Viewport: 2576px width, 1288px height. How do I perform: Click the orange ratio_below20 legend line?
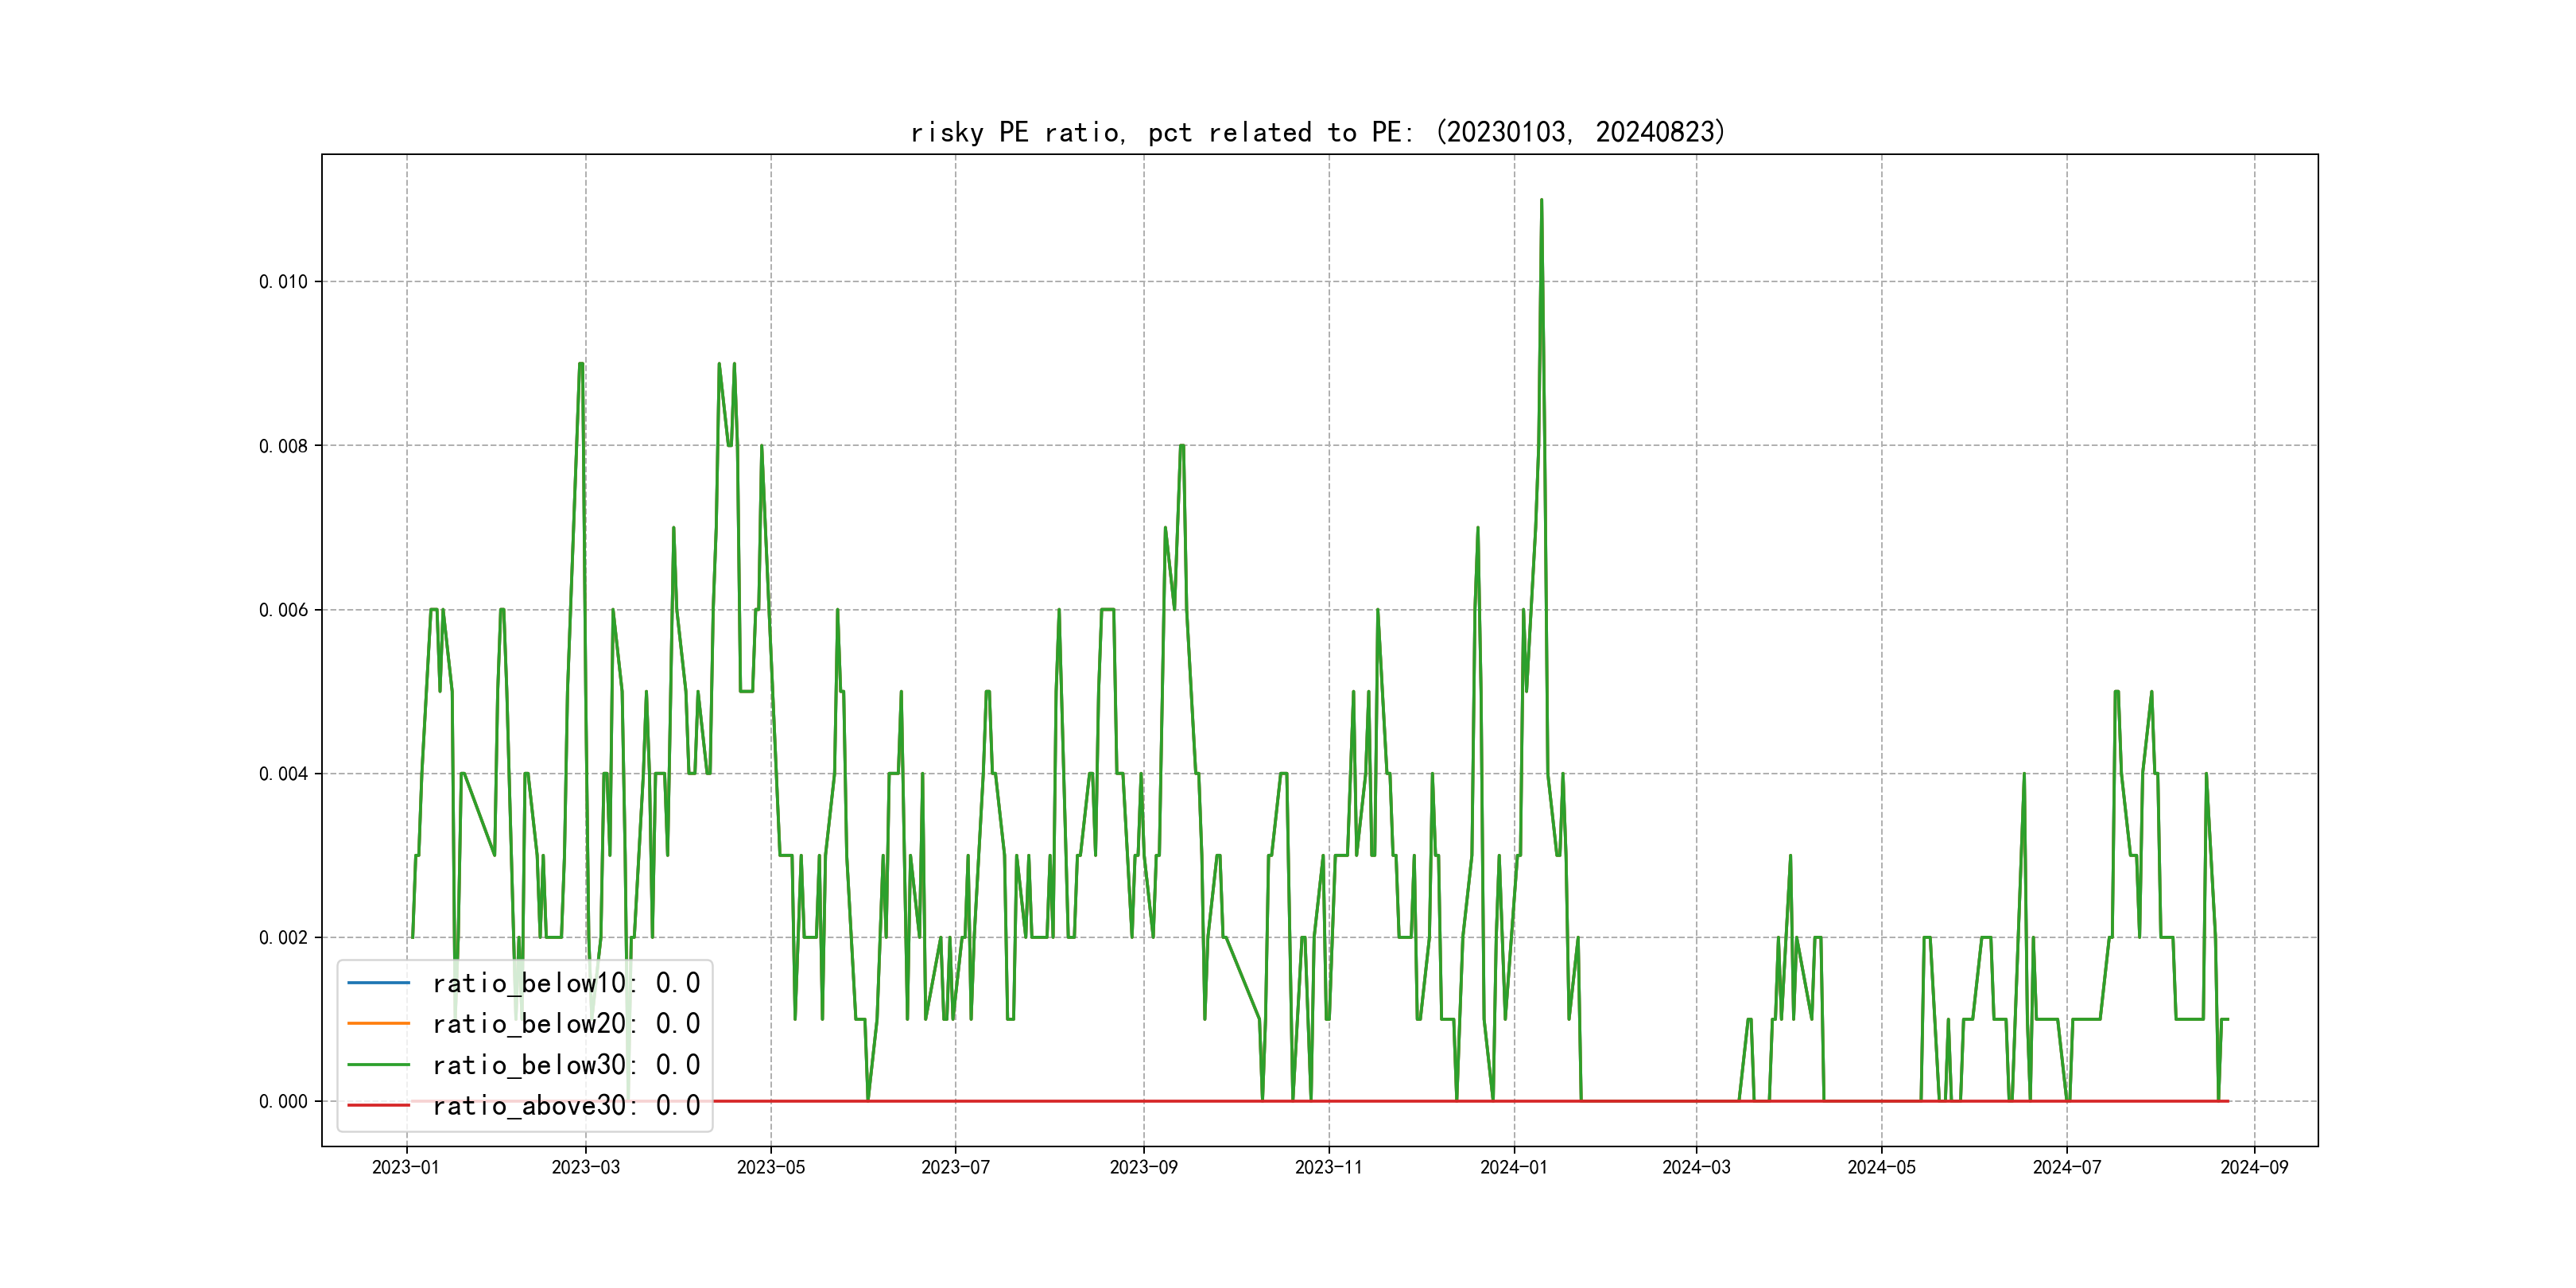[x=378, y=1024]
